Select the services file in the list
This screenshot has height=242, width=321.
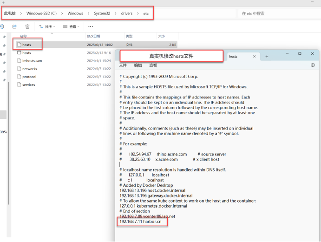click(28, 85)
